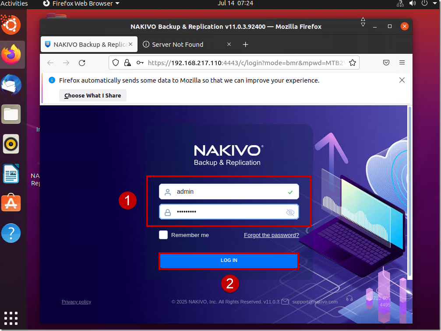Show Applications grid in the dock
The width and height of the screenshot is (441, 331).
11,318
